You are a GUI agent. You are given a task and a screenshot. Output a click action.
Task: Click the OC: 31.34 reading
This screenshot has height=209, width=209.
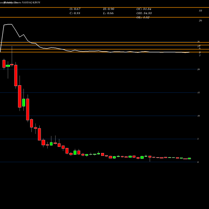(x=144, y=9)
